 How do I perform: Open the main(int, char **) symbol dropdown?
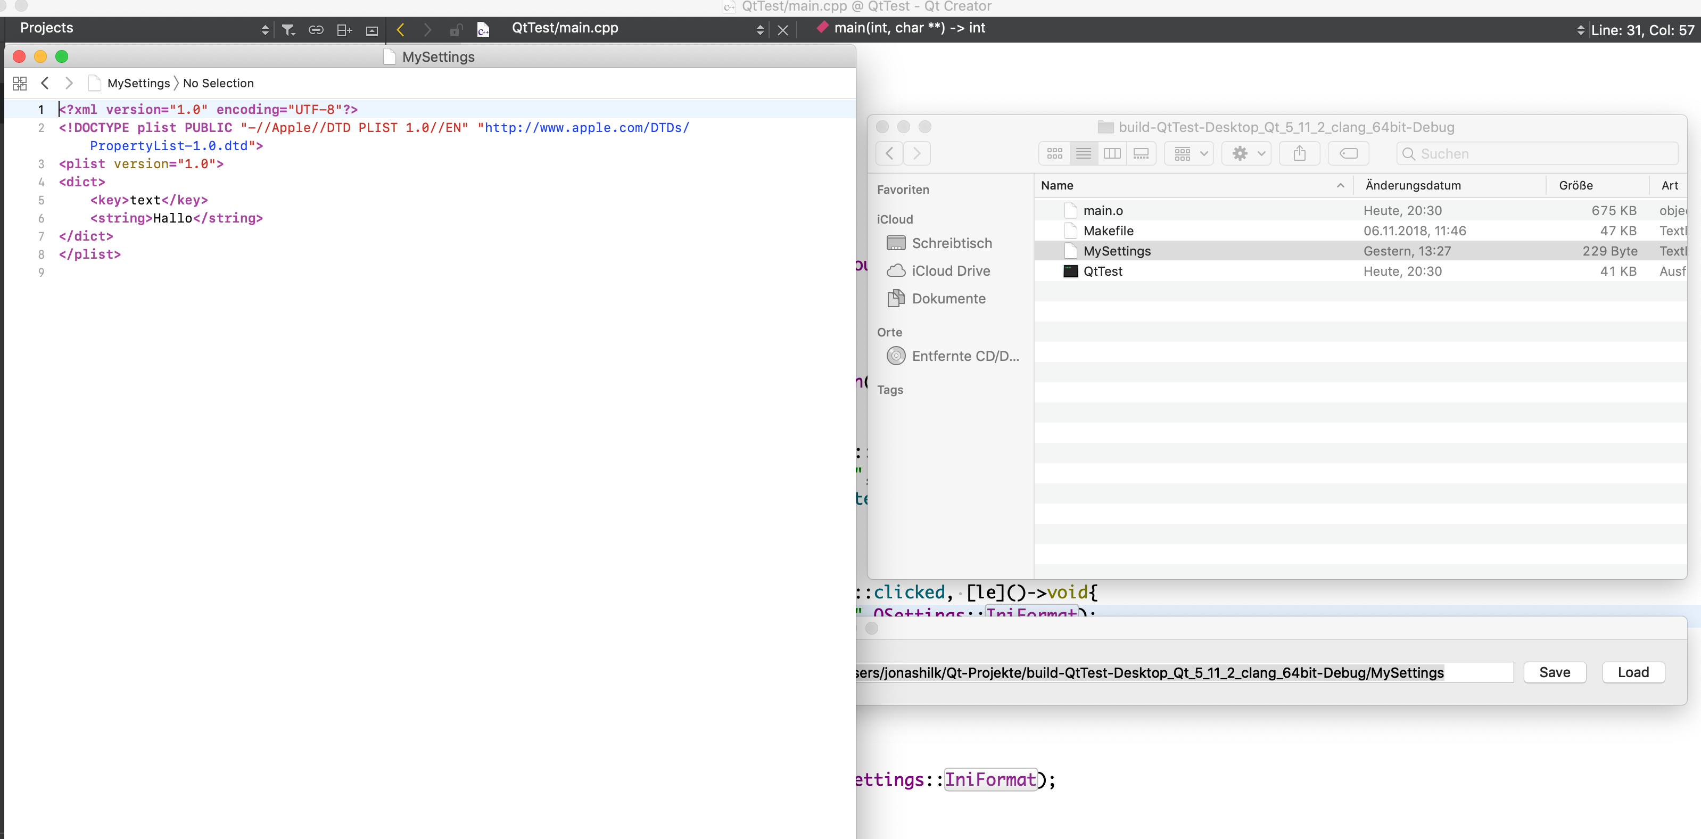(x=1581, y=30)
